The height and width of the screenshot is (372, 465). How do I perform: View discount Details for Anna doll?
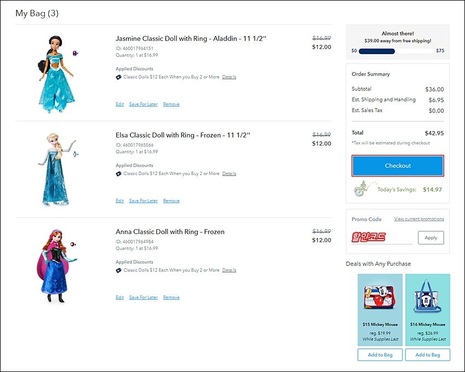[x=229, y=270]
